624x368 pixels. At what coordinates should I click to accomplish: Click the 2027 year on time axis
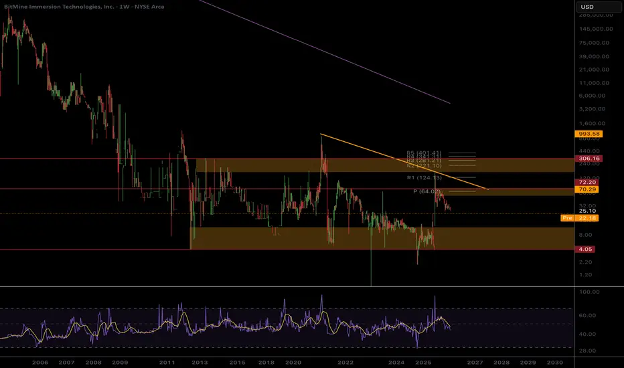[x=475, y=363]
